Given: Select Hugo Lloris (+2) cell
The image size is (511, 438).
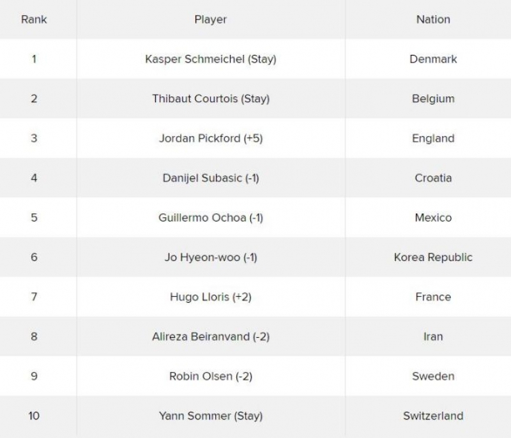Looking at the screenshot, I should coord(211,297).
